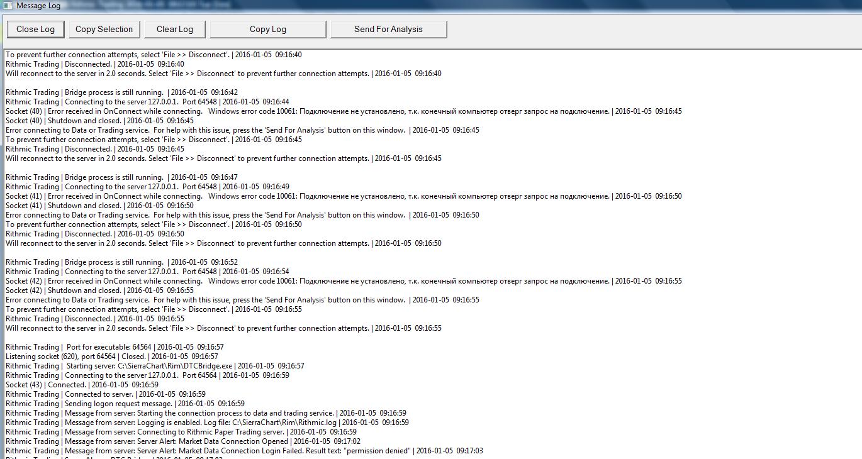Select 'Bridge process is still running' line at 09:16:52
Image resolution: width=862 pixels, height=459 pixels.
coord(121,262)
